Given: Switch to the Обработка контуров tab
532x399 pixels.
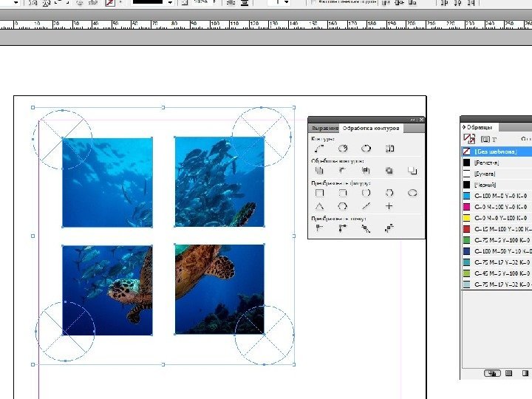Looking at the screenshot, I should (370, 129).
